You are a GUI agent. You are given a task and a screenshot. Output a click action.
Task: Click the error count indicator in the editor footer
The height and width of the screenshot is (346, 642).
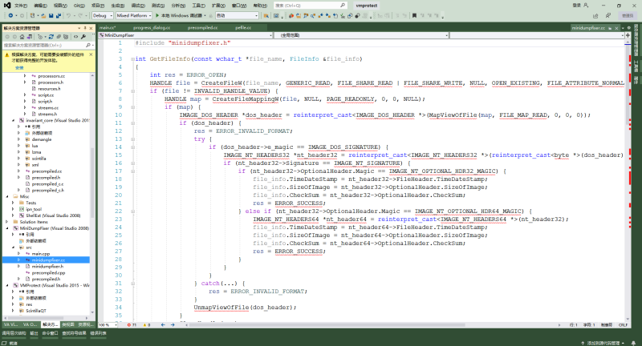coord(133,325)
